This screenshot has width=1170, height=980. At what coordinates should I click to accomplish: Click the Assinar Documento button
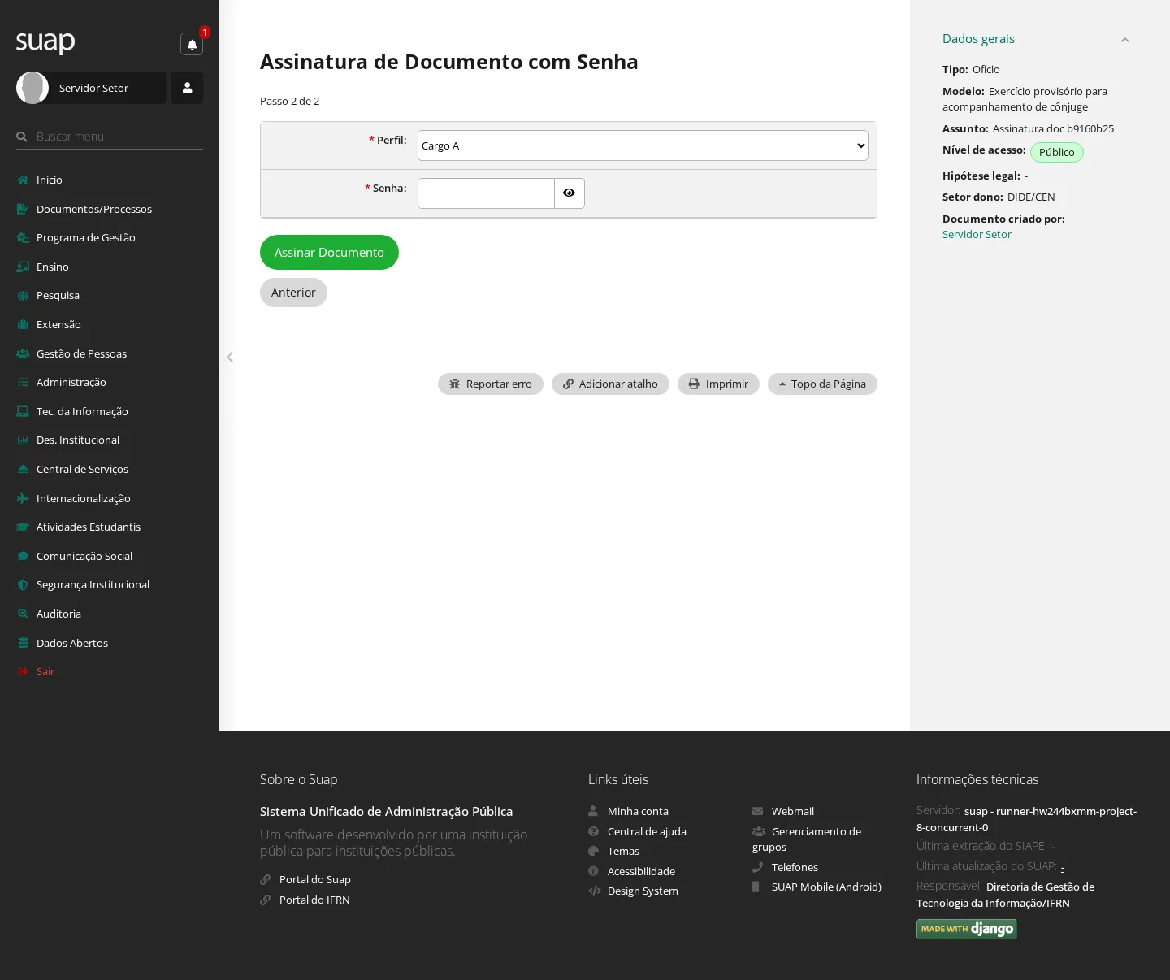pos(329,253)
